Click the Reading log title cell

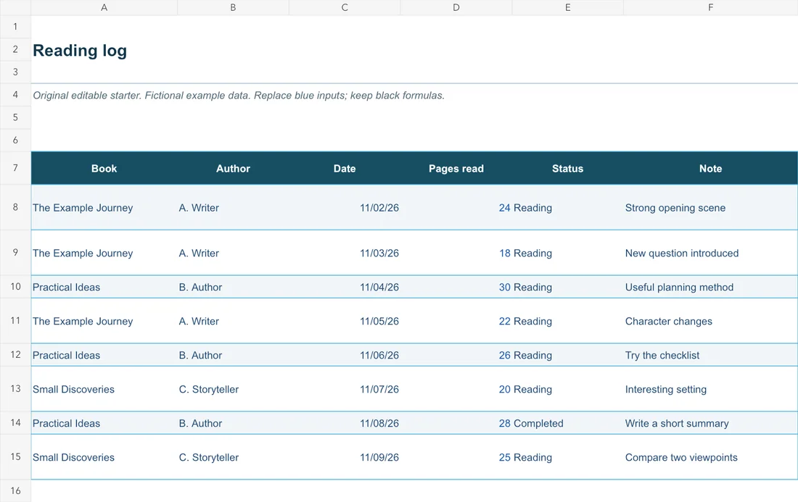80,50
